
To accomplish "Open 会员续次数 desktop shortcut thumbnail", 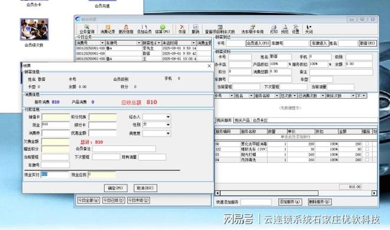I will click(x=34, y=30).
